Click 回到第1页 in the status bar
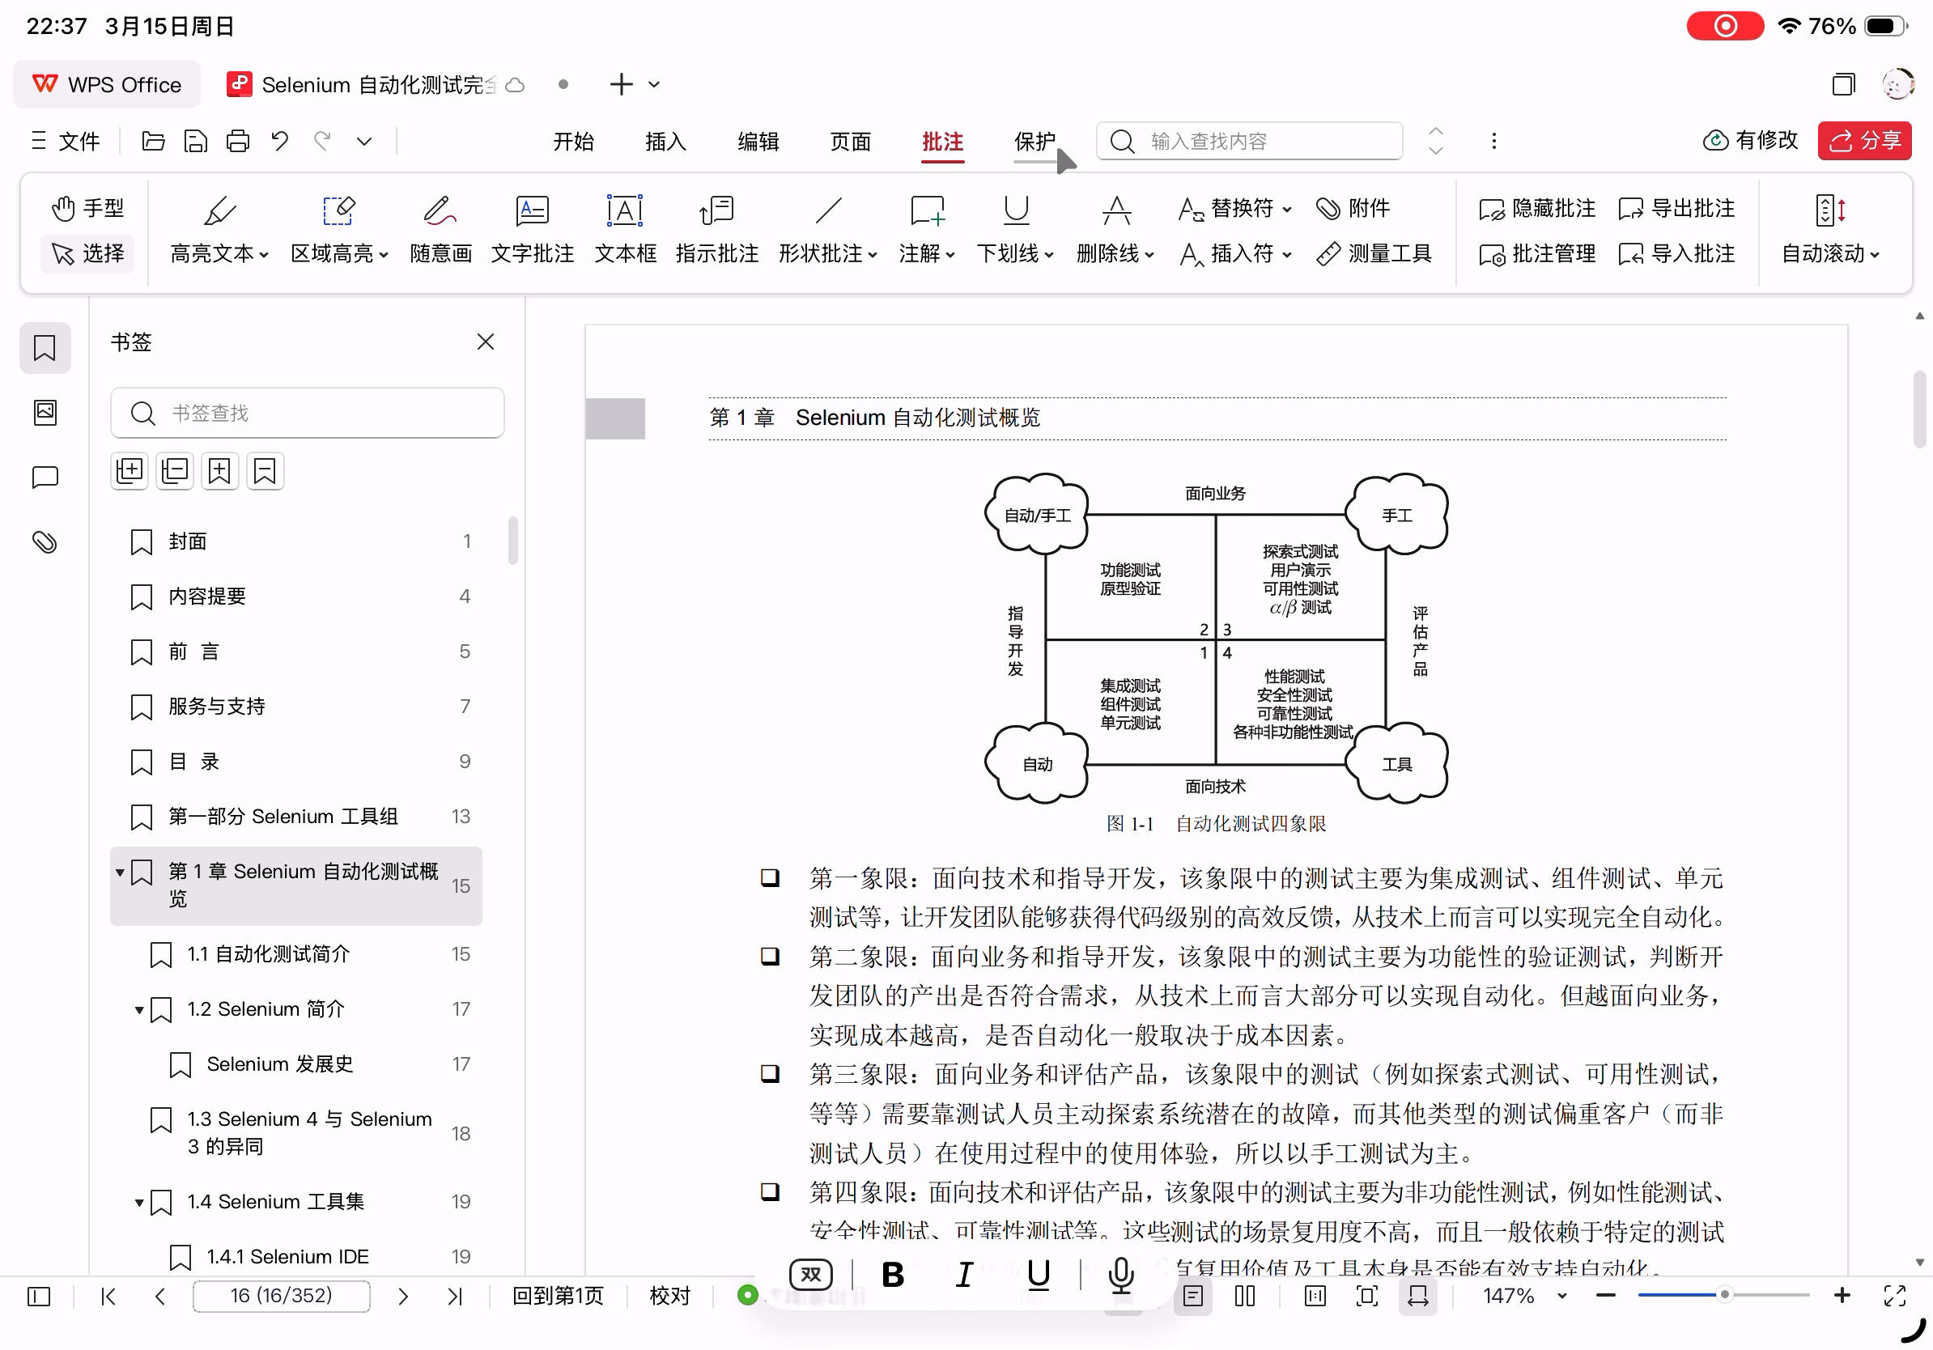The image size is (1933, 1350). tap(558, 1296)
